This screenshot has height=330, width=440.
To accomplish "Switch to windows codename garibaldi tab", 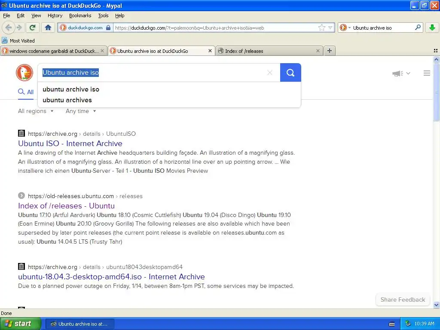I will pos(54,51).
